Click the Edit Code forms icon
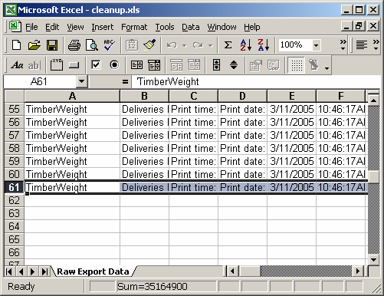The height and width of the screenshot is (296, 384). pyautogui.click(x=273, y=65)
